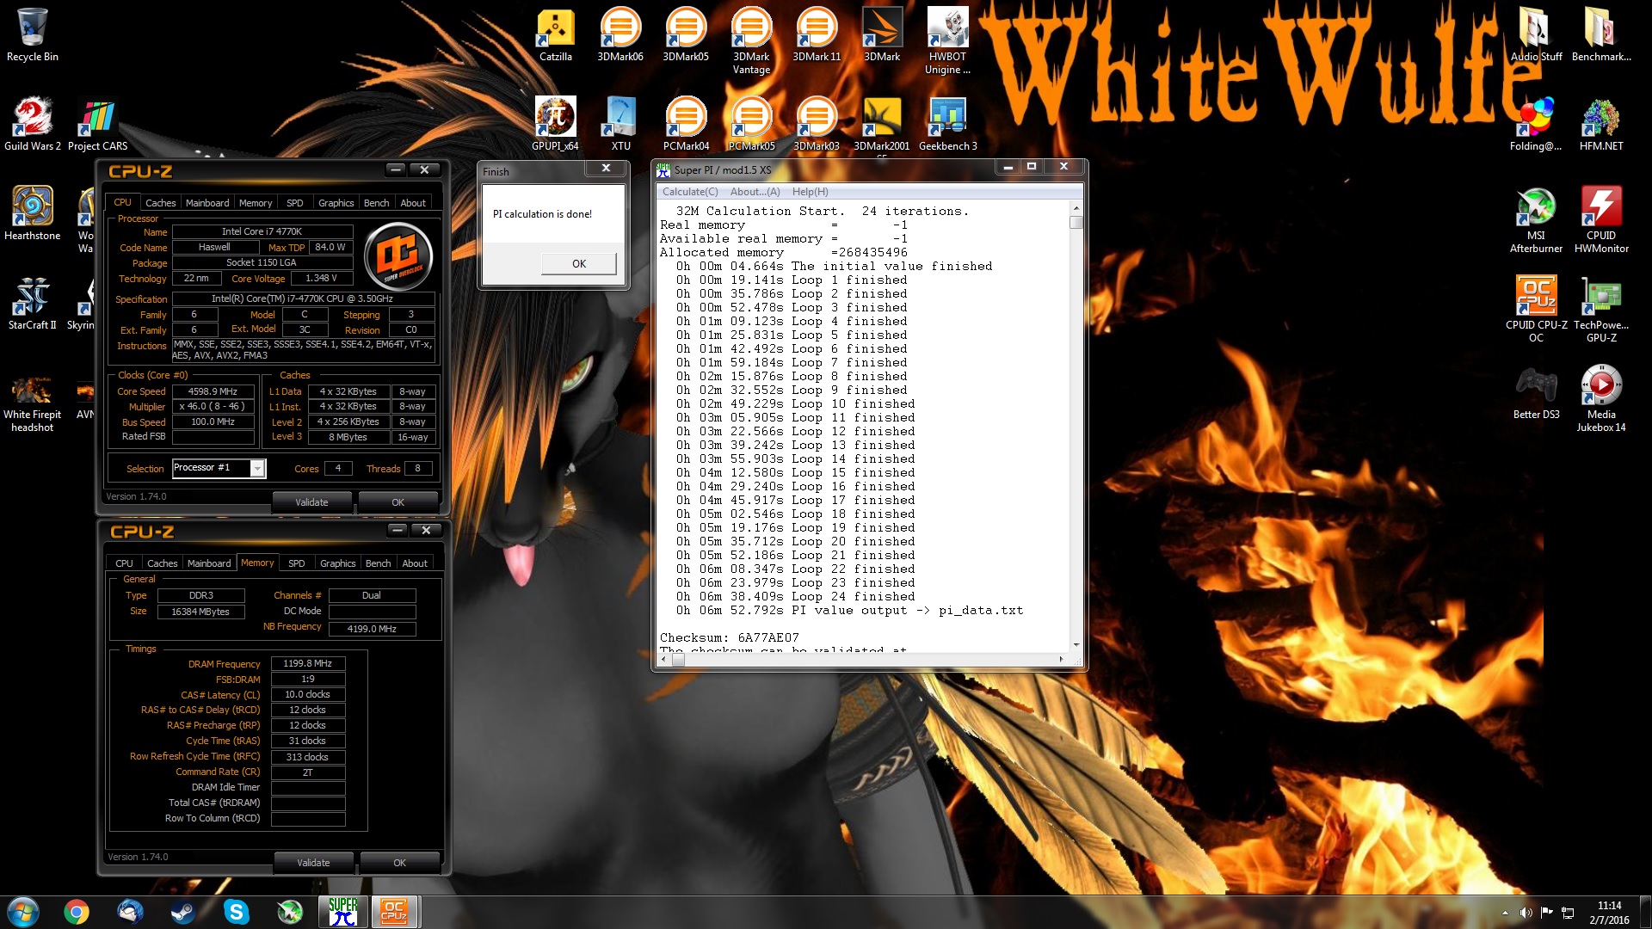Launch Guild Wars 2 desktop shortcut
1652x929 pixels.
click(x=33, y=124)
